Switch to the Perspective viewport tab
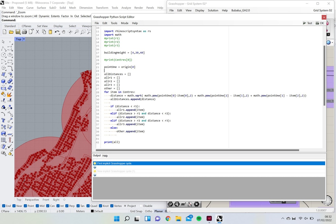Image resolution: width=336 pixels, height=224 pixels. (32, 200)
